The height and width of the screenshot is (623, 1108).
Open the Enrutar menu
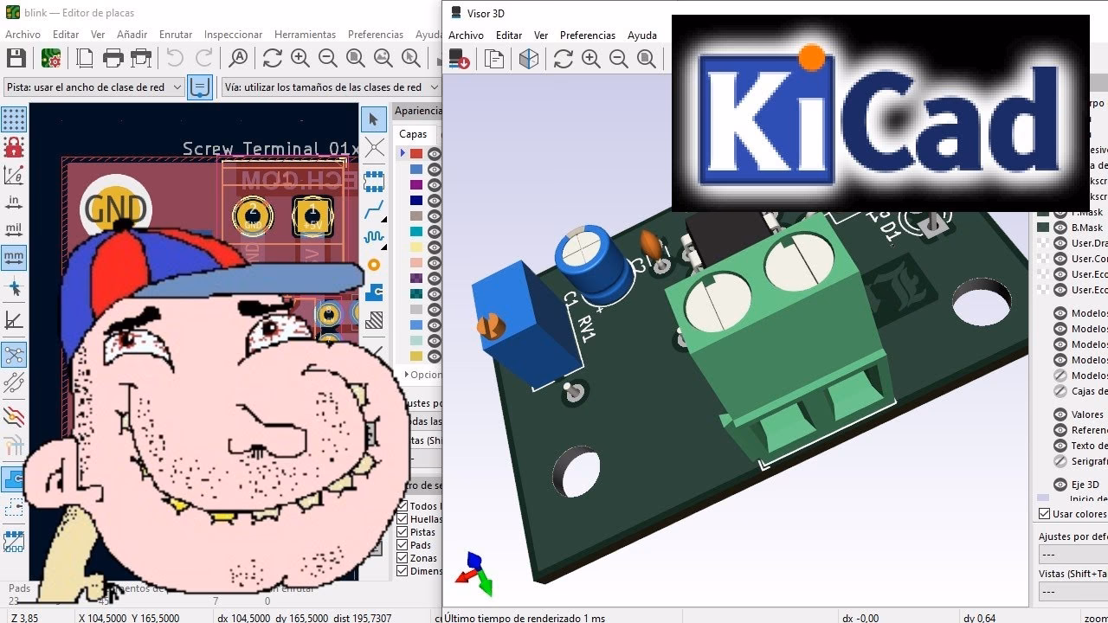click(175, 35)
